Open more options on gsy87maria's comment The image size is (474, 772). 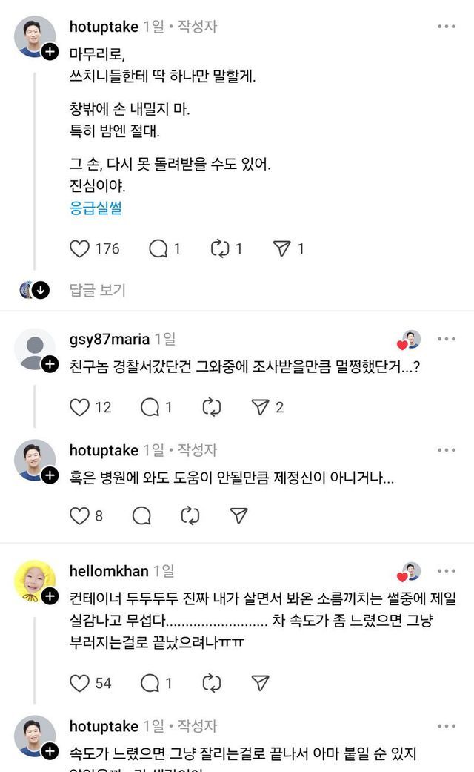click(x=446, y=339)
